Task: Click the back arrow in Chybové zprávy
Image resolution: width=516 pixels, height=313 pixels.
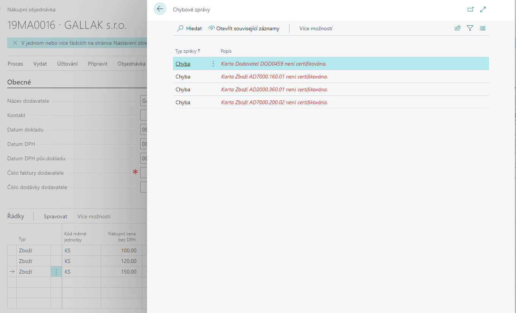Action: pos(160,9)
